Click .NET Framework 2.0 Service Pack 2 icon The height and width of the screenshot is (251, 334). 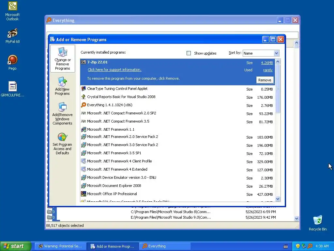coord(83,137)
